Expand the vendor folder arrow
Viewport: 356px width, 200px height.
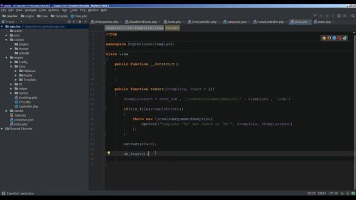(x=6, y=111)
